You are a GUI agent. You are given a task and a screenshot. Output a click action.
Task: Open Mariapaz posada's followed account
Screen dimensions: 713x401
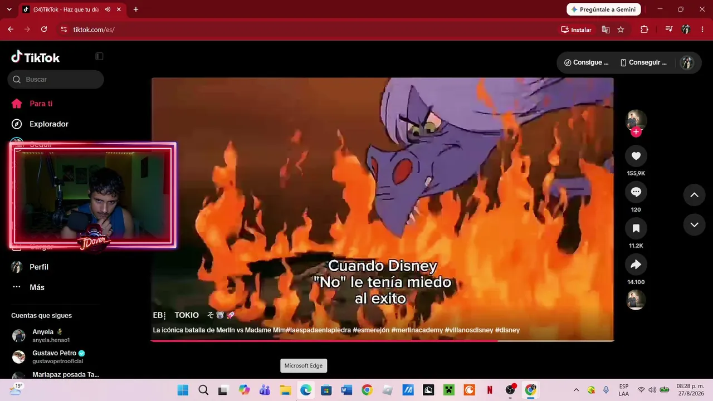pos(56,375)
